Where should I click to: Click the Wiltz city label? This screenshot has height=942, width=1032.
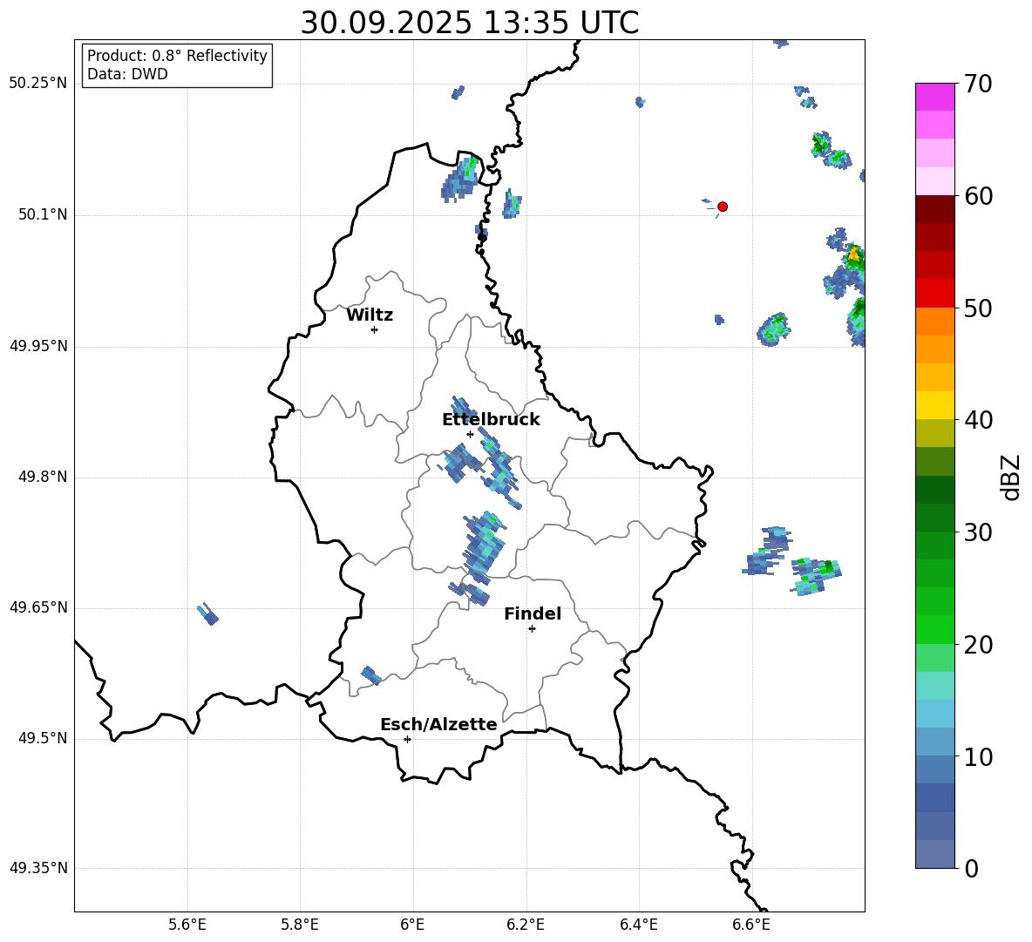[x=370, y=315]
